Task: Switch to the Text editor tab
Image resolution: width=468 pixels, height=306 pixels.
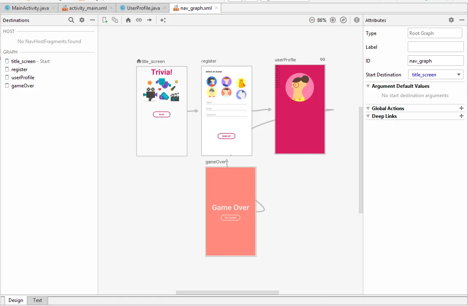Action: point(37,300)
